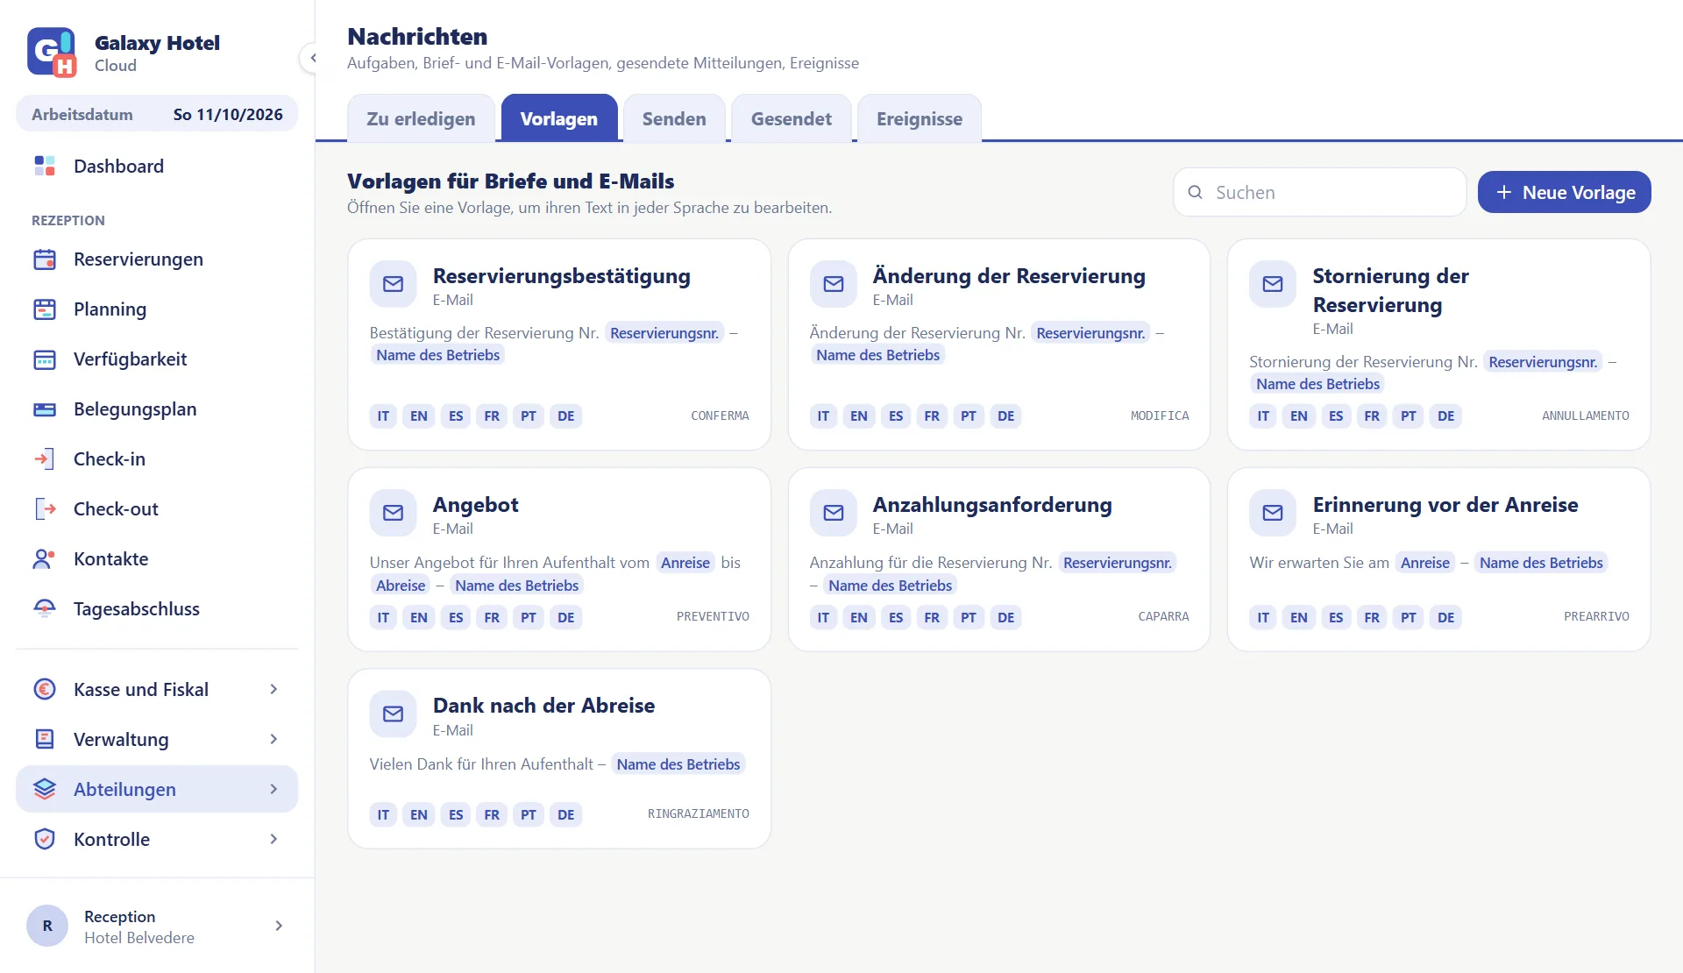Click the envelope icon on Angebot card
This screenshot has width=1683, height=973.
pyautogui.click(x=394, y=513)
